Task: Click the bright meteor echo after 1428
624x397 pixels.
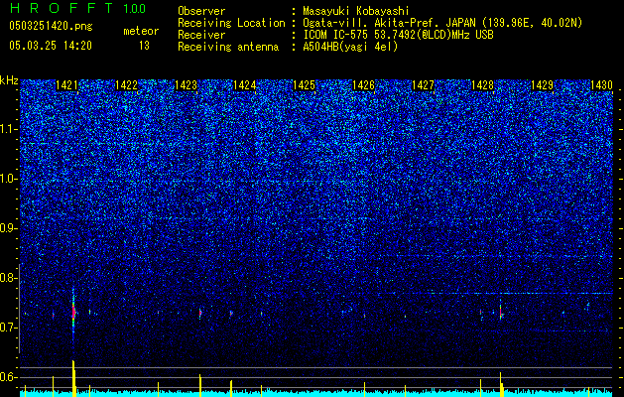Action: pyautogui.click(x=501, y=312)
